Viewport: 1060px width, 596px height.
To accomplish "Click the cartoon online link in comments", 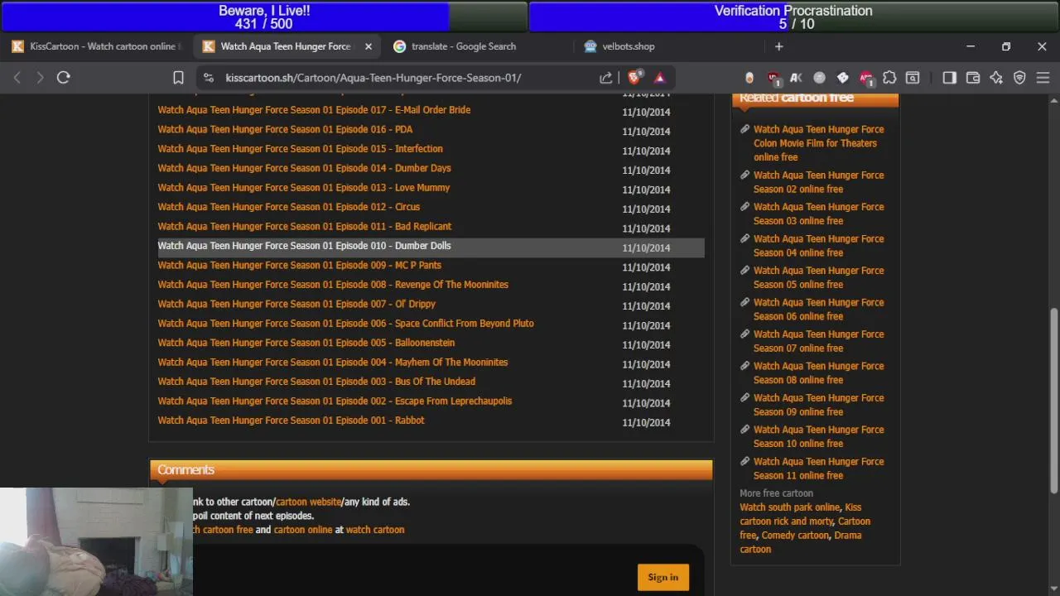I will [x=303, y=530].
